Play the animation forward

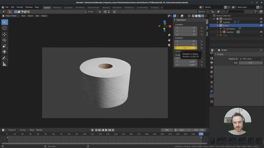tap(106, 130)
